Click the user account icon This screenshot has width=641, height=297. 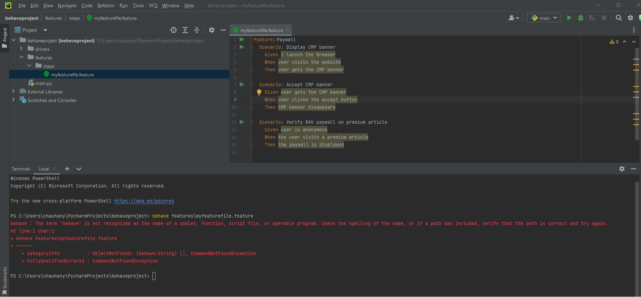point(513,18)
